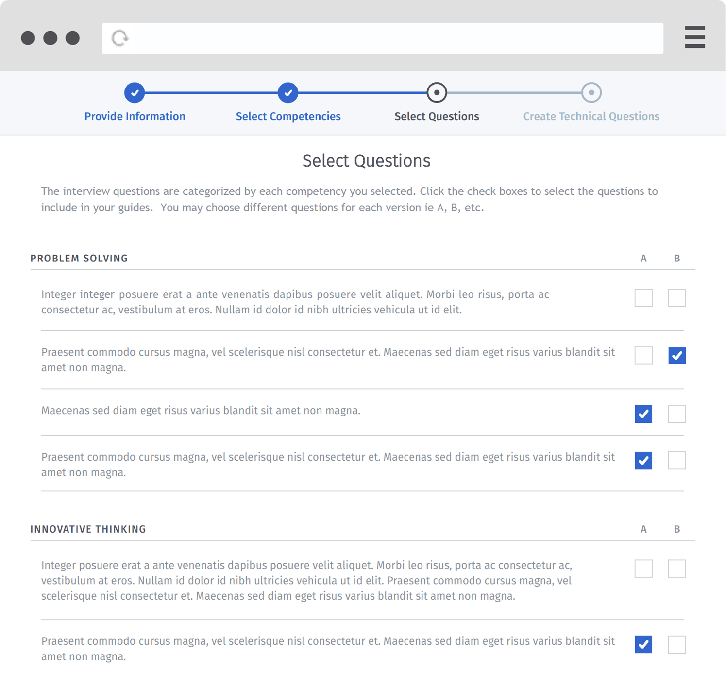Image resolution: width=726 pixels, height=673 pixels.
Task: Check column B for first Problem Solving question
Action: 677,298
